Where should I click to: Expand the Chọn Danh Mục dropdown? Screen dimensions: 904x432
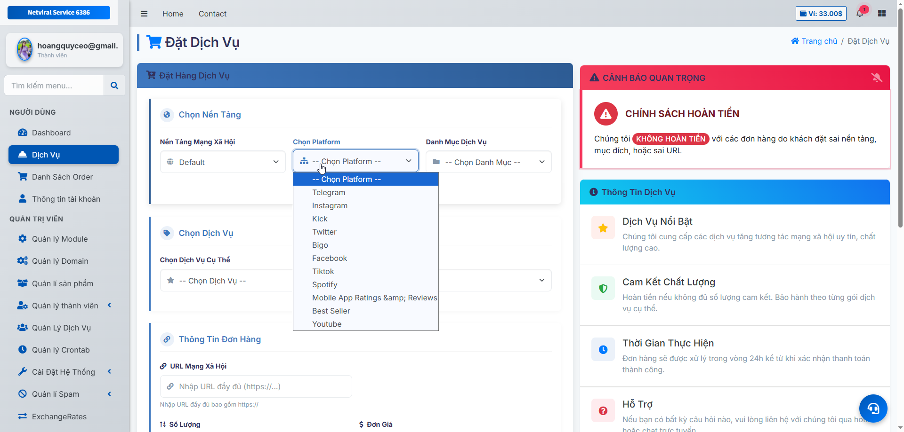pyautogui.click(x=488, y=162)
